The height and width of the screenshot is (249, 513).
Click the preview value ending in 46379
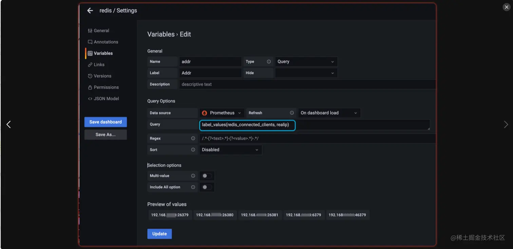[x=347, y=215]
